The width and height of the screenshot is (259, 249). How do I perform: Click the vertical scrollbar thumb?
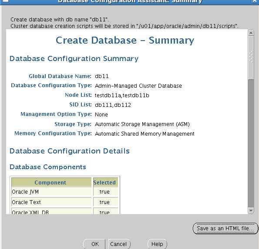click(251, 57)
